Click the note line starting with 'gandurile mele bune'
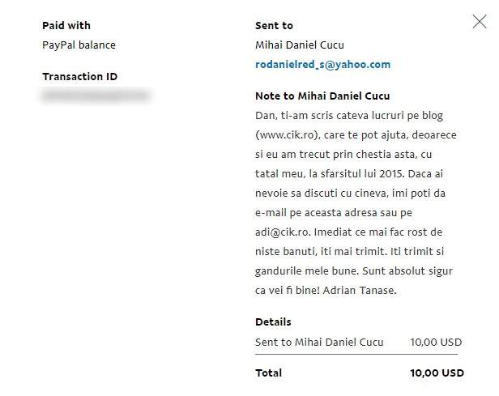 354,271
